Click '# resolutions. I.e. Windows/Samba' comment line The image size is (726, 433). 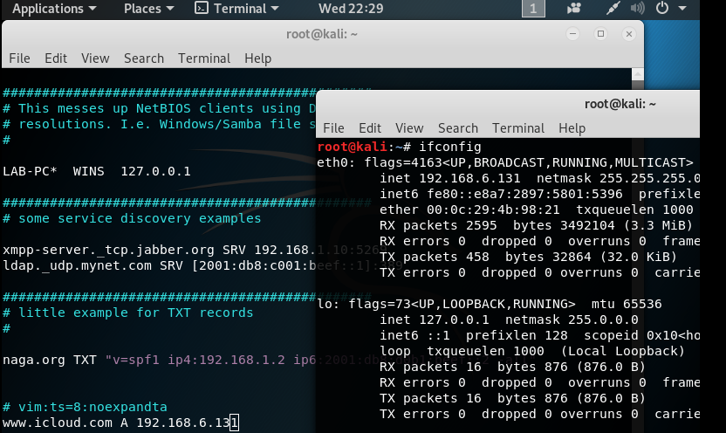[160, 124]
